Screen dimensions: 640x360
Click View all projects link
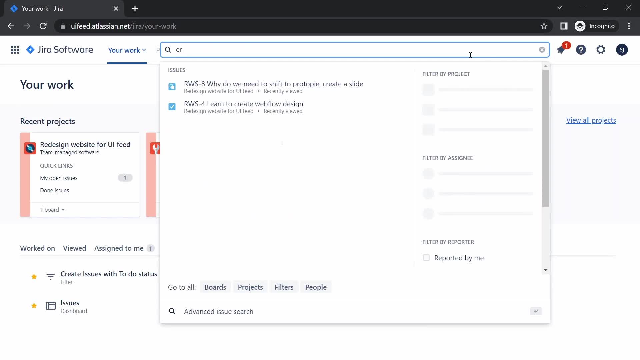[x=591, y=120]
